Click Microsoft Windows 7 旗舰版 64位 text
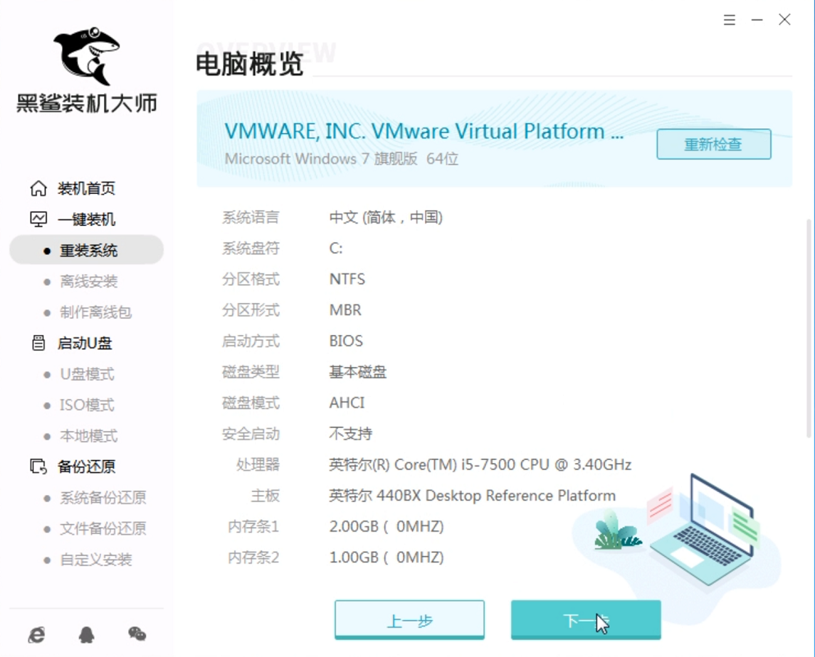The height and width of the screenshot is (657, 815). (x=341, y=159)
